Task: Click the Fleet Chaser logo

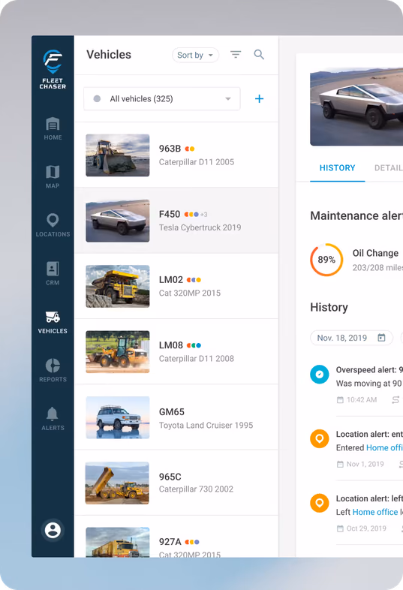Action: [53, 69]
